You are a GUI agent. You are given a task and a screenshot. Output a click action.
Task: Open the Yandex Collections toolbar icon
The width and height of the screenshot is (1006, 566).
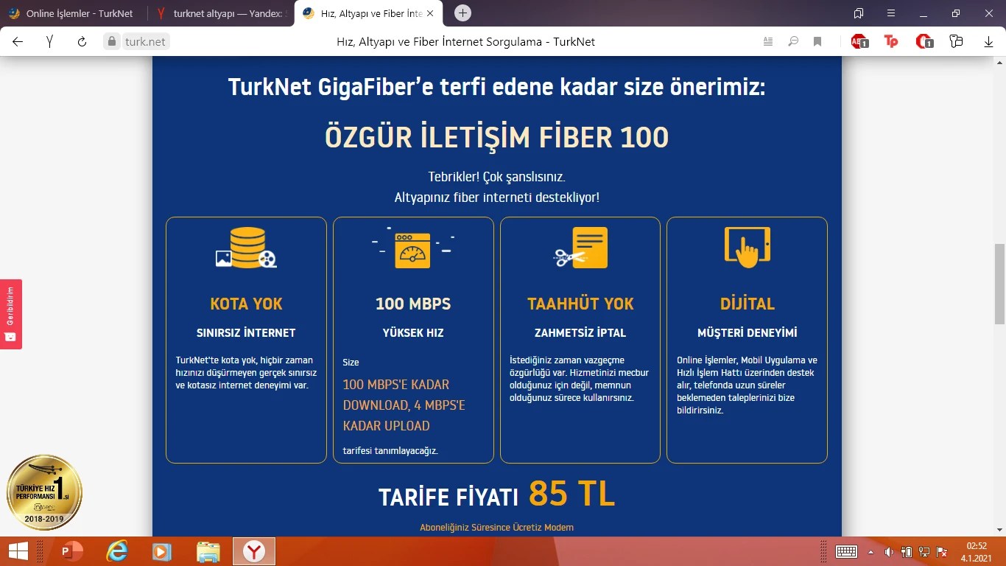pos(956,42)
